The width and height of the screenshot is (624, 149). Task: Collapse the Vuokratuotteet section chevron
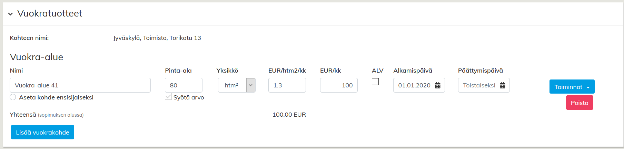[10, 14]
